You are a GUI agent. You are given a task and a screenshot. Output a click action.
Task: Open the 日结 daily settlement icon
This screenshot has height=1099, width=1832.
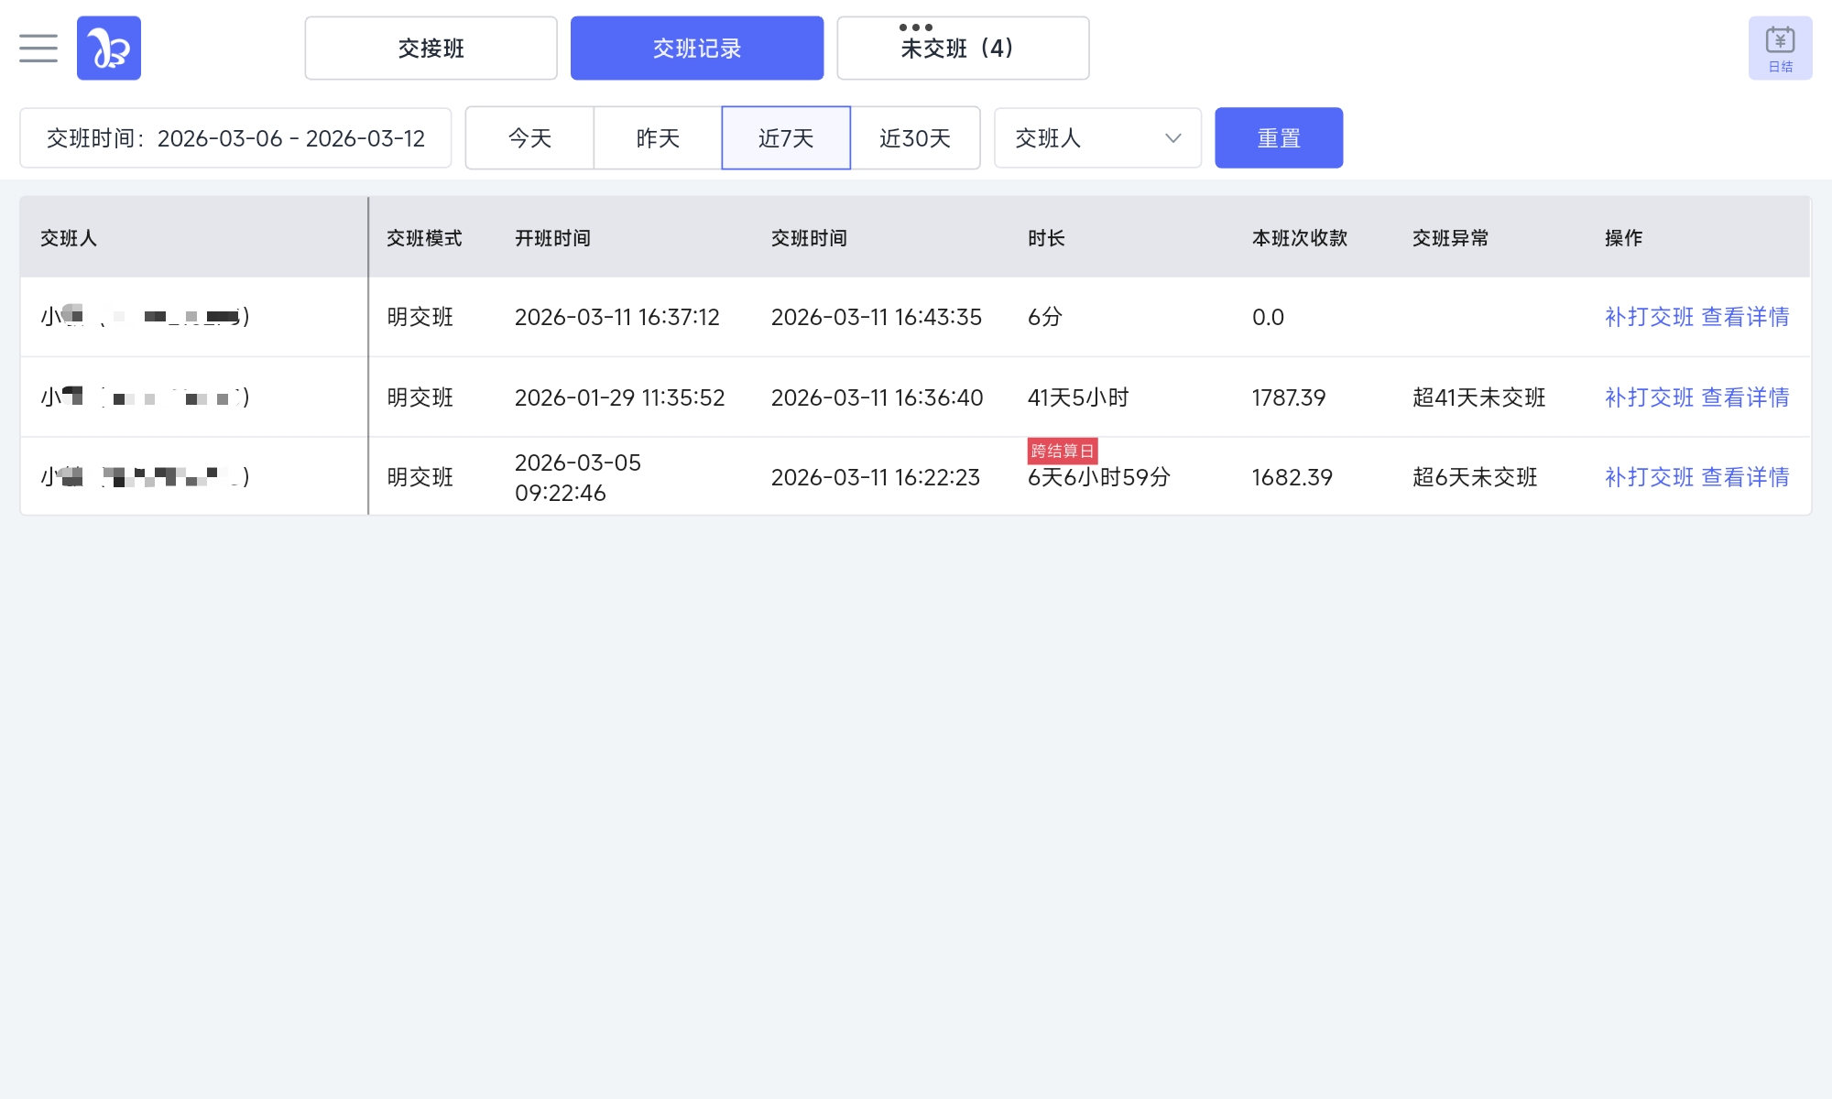1780,48
